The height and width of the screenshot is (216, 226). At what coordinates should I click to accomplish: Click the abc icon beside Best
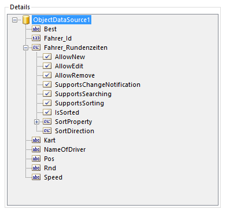point(36,29)
